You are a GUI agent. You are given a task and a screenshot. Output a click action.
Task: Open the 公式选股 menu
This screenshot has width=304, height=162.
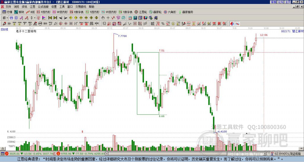[x=43, y=7]
